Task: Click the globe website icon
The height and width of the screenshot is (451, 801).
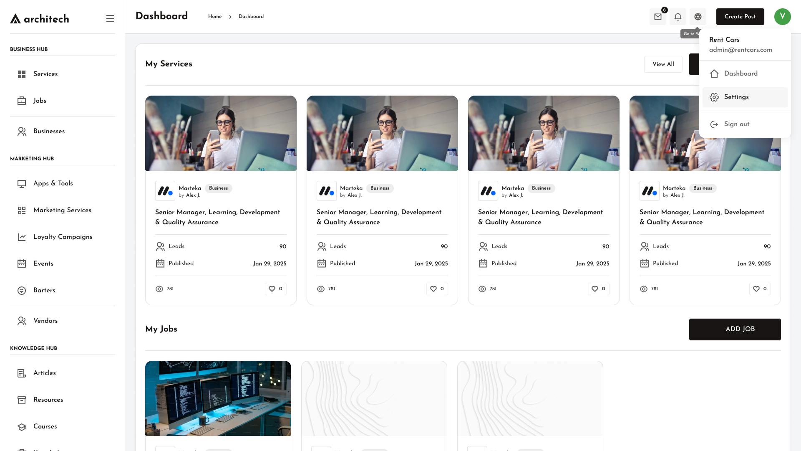Action: tap(698, 17)
